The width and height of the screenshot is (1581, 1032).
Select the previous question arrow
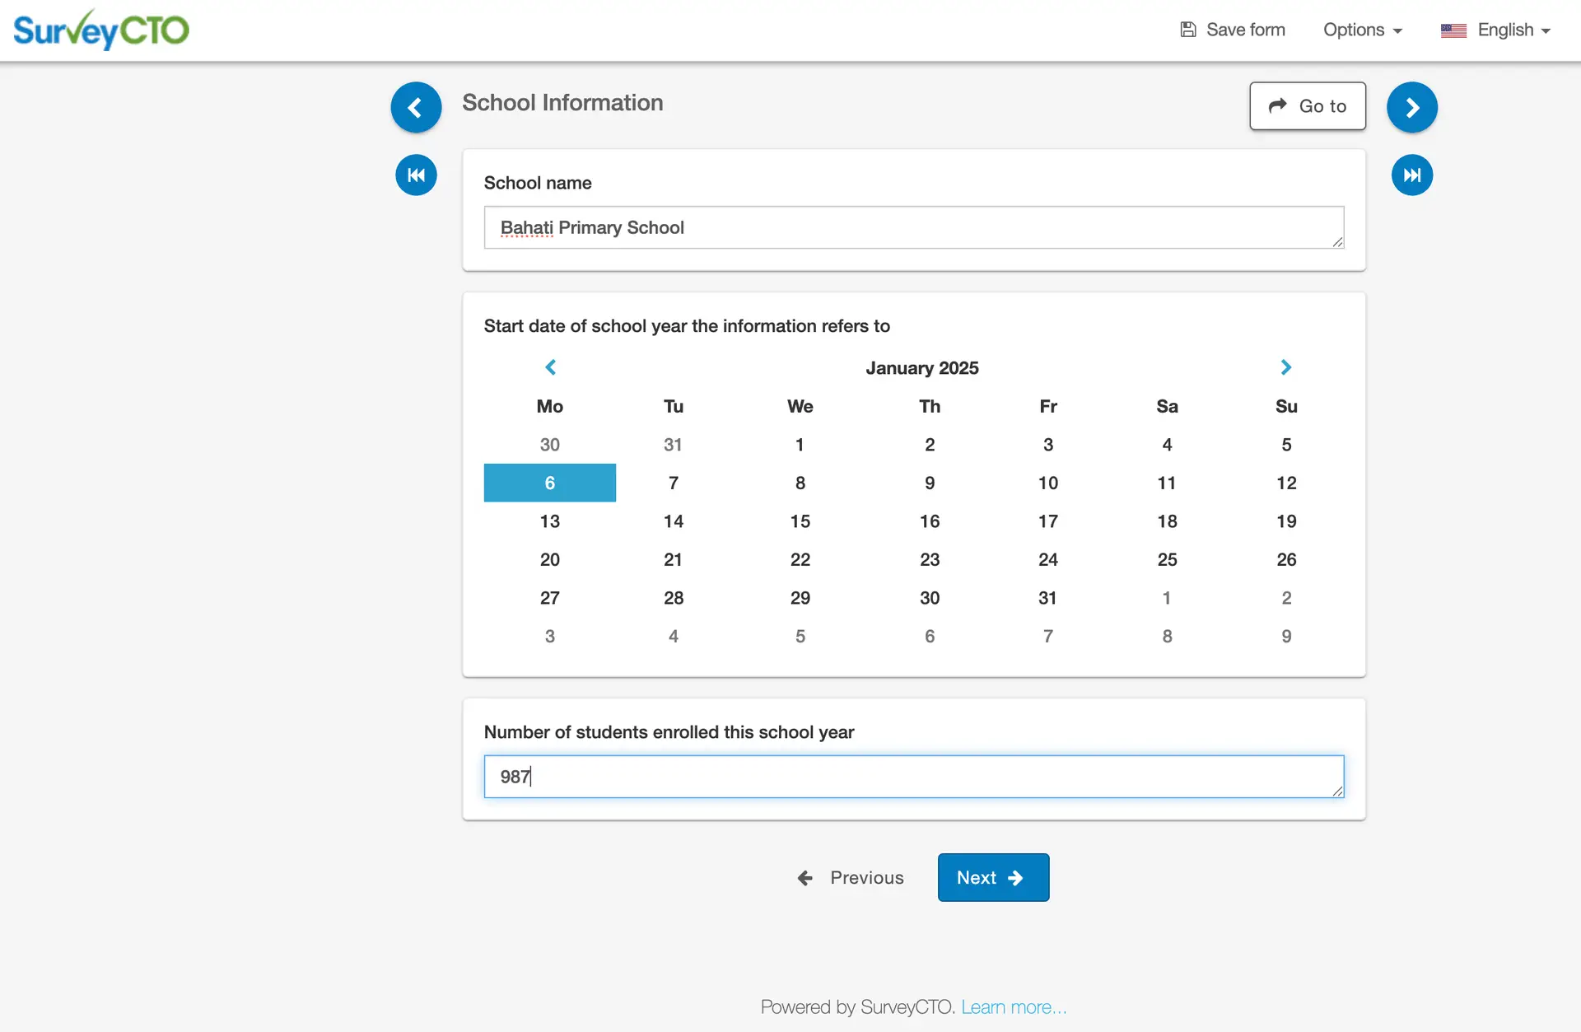coord(416,106)
